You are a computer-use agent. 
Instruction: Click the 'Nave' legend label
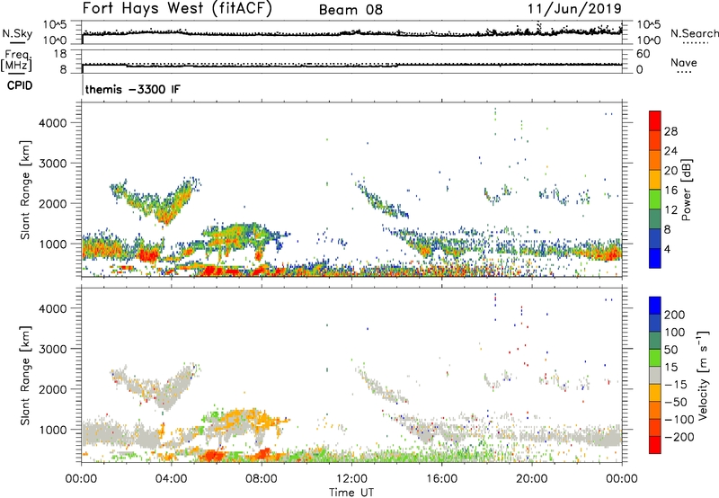tap(684, 63)
